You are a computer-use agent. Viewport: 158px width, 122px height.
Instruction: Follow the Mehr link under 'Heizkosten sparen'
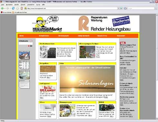[122, 105]
